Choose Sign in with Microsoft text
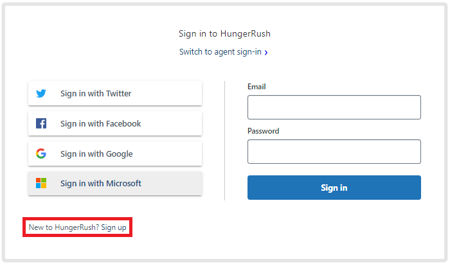The width and height of the screenshot is (450, 264). pos(100,184)
